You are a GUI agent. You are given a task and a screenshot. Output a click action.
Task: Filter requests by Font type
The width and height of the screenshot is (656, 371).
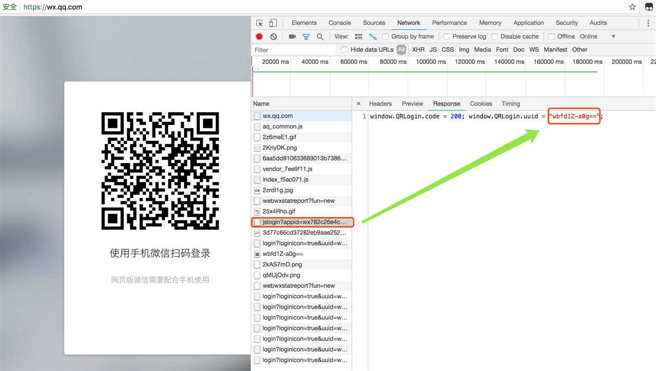(x=502, y=50)
